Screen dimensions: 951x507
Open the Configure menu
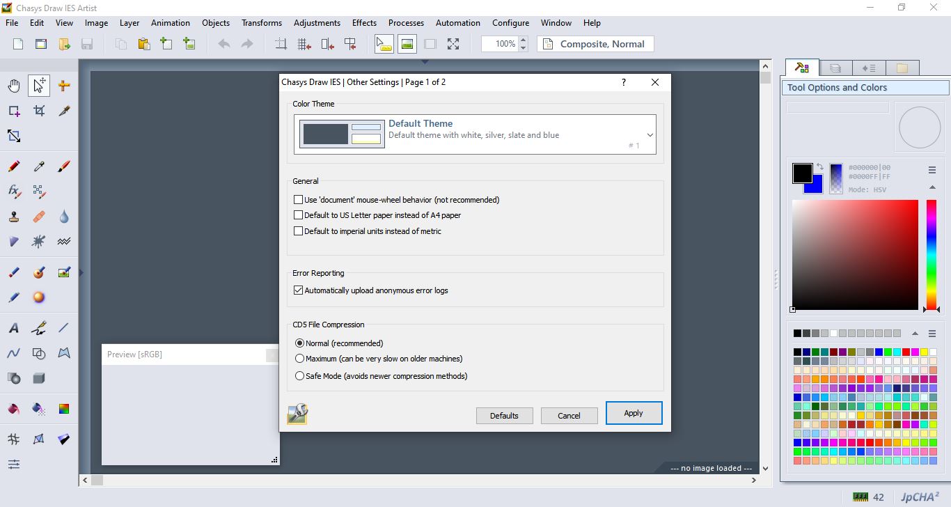[x=511, y=23]
